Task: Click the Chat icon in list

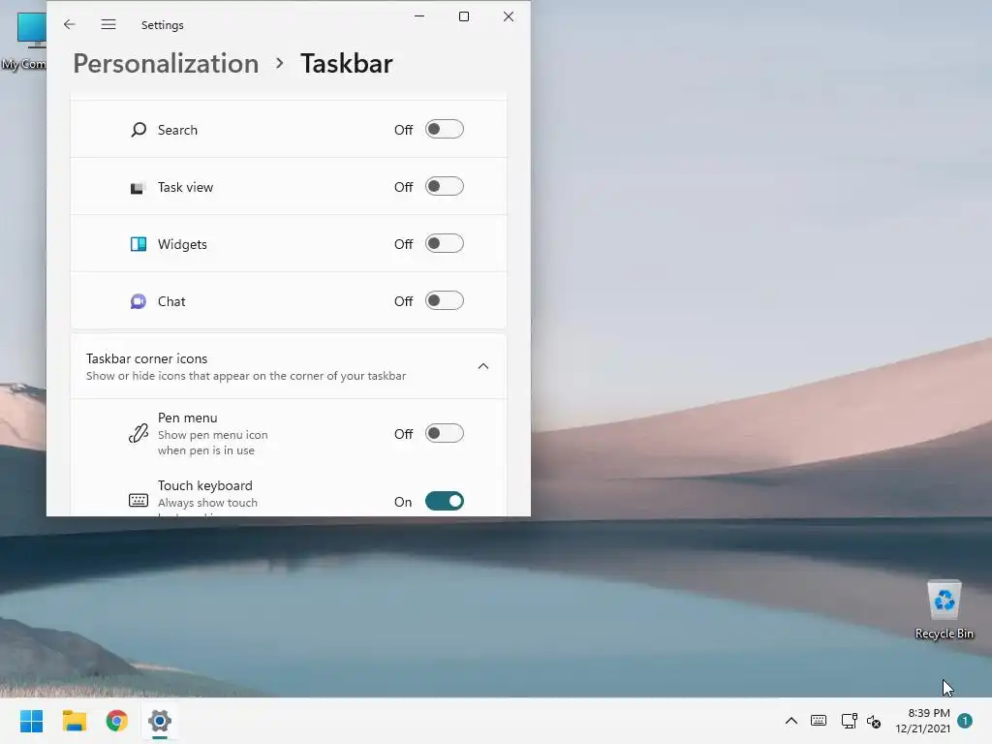Action: [x=138, y=301]
